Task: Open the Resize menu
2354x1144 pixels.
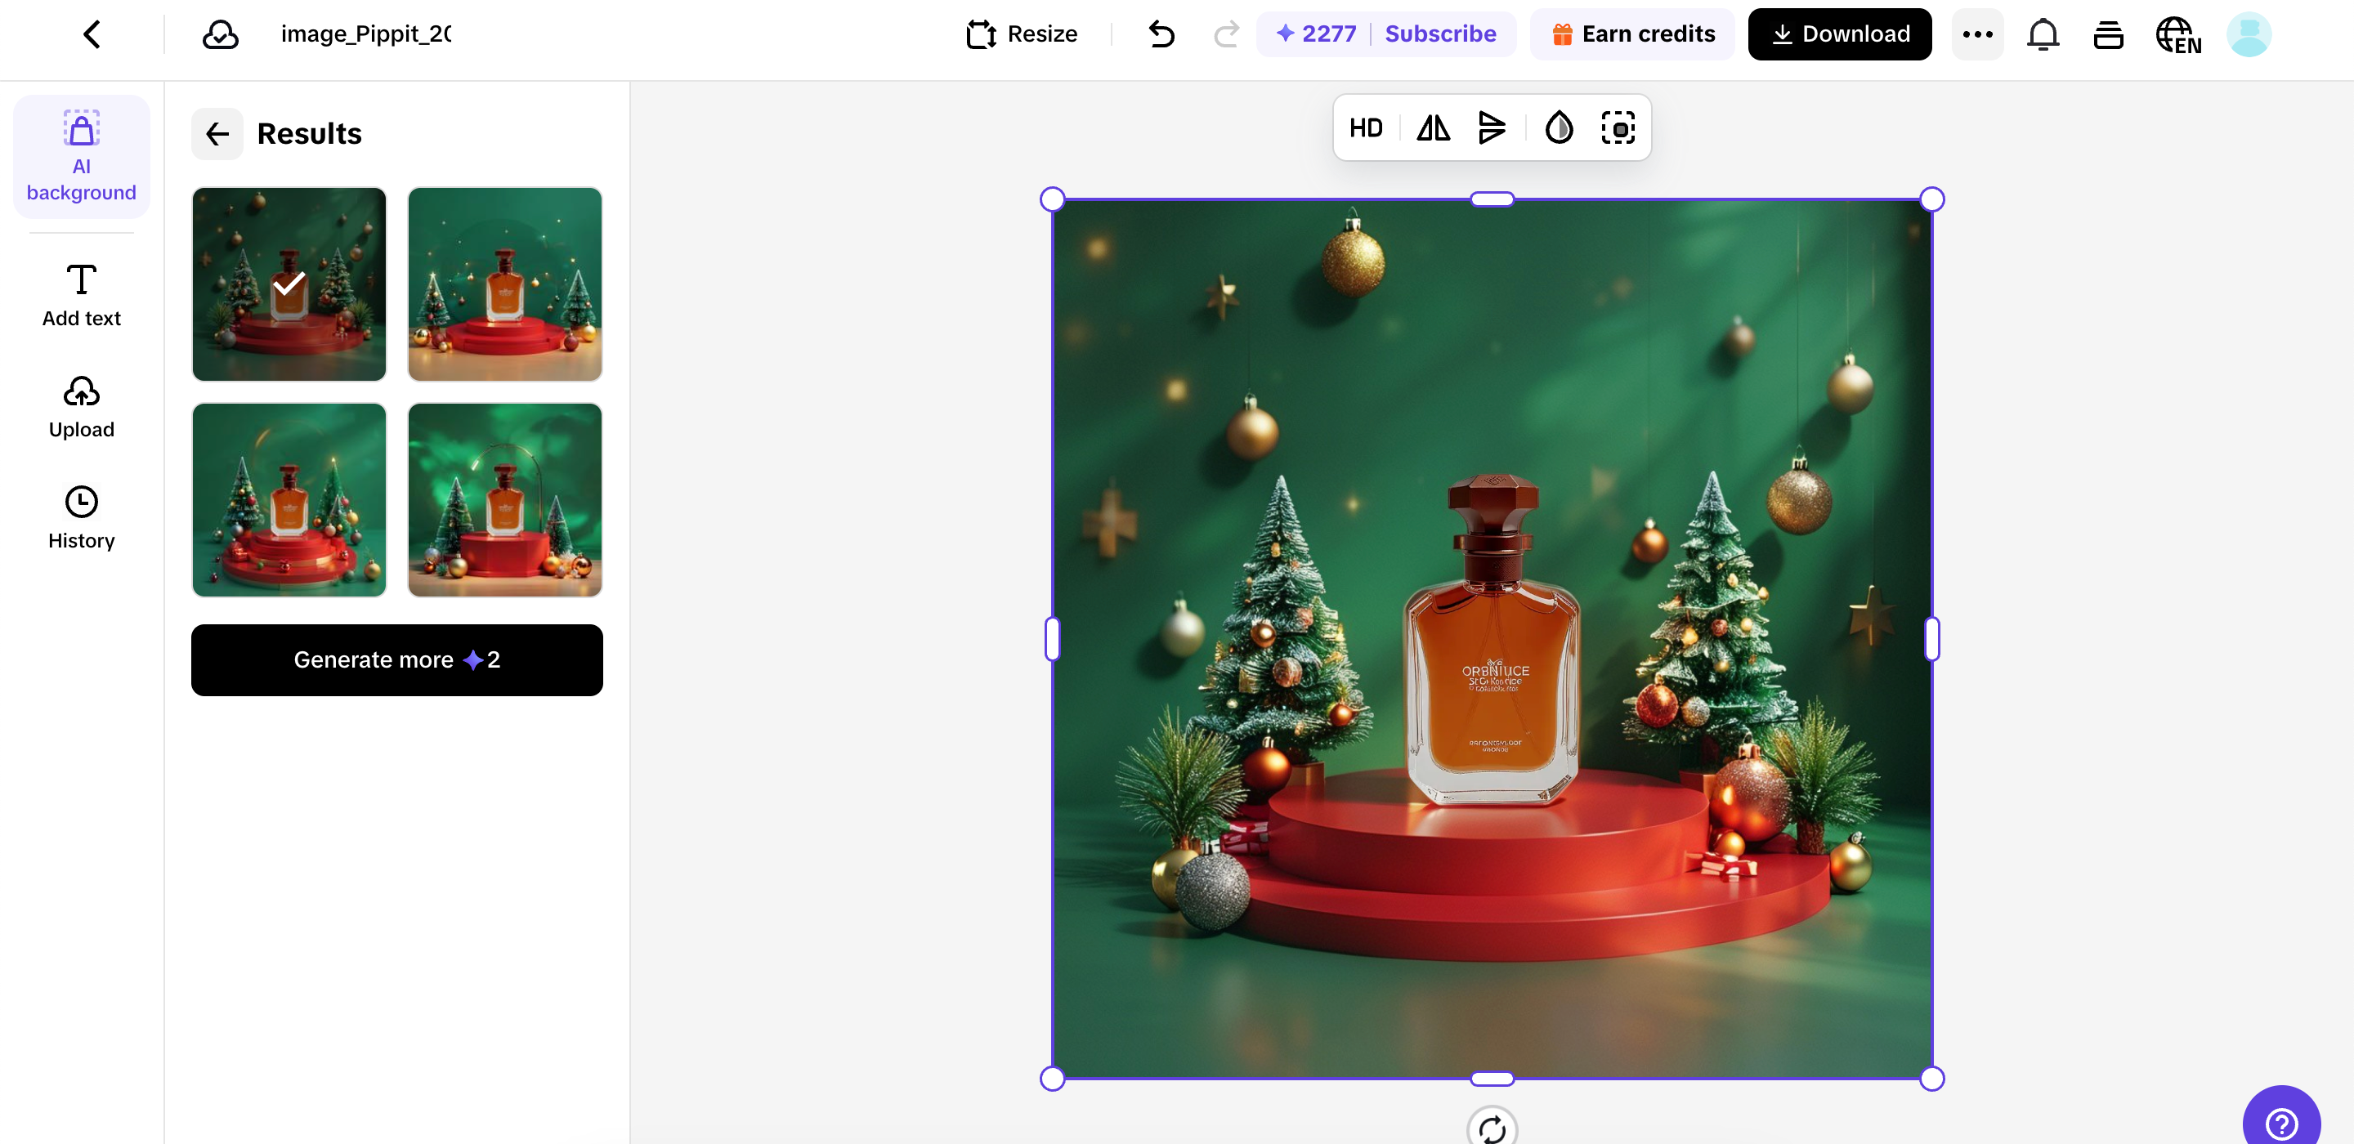Action: (x=1021, y=34)
